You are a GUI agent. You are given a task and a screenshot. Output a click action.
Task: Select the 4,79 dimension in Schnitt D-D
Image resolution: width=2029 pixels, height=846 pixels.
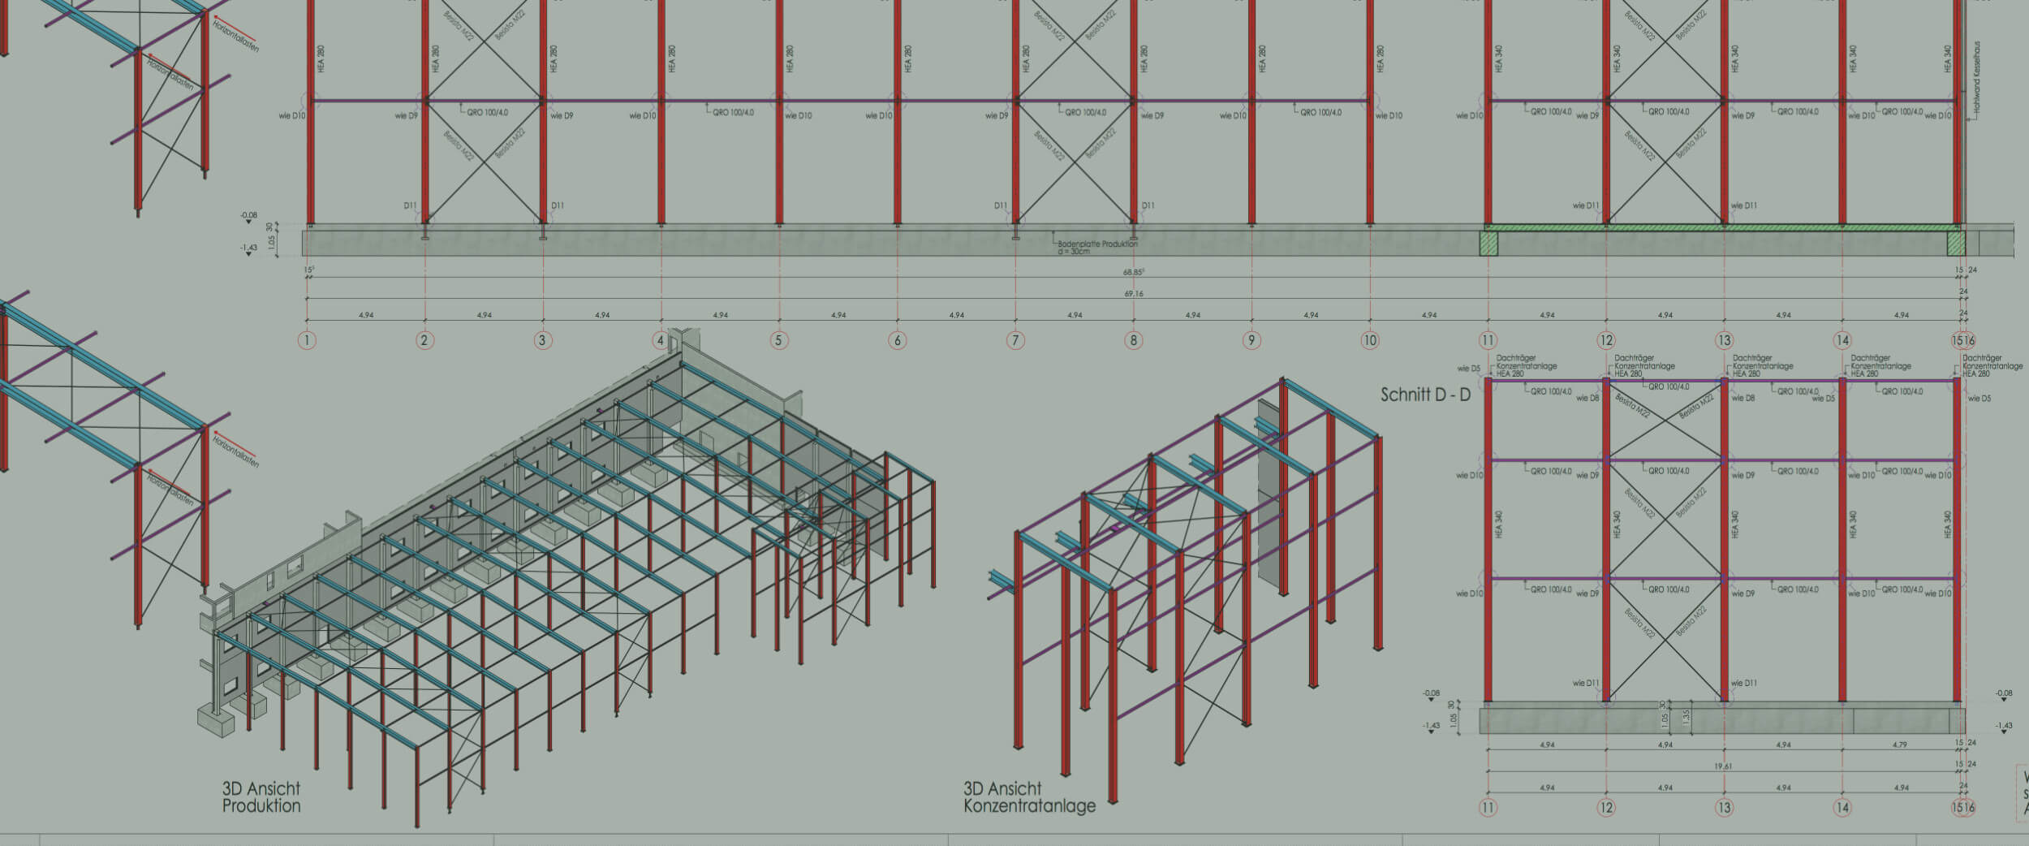pos(1901,745)
